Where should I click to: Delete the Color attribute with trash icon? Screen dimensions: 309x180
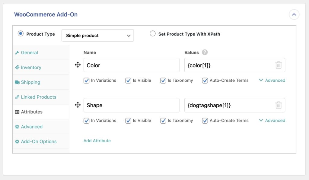278,65
